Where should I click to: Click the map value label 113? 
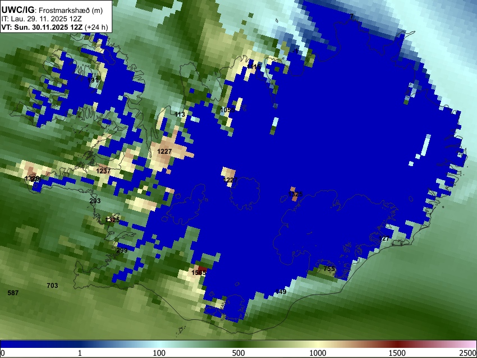[180, 114]
